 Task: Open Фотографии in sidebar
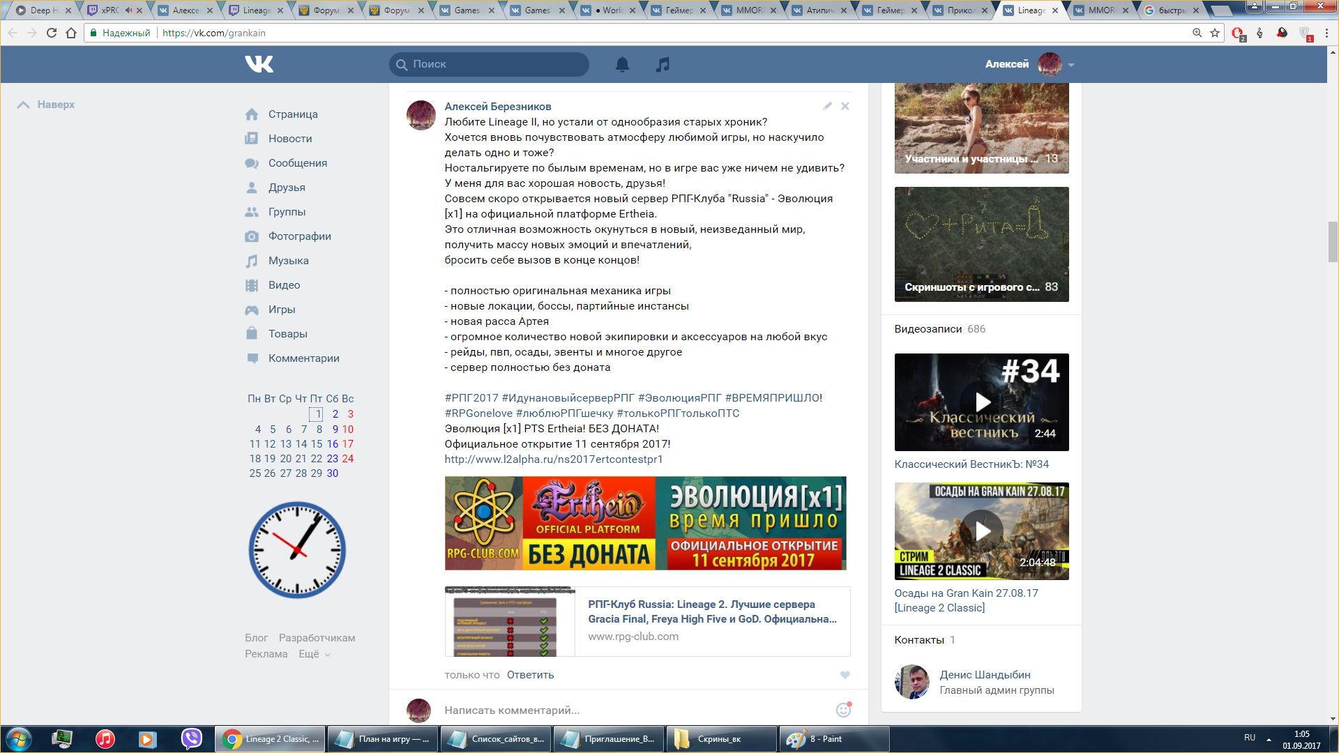pyautogui.click(x=300, y=236)
